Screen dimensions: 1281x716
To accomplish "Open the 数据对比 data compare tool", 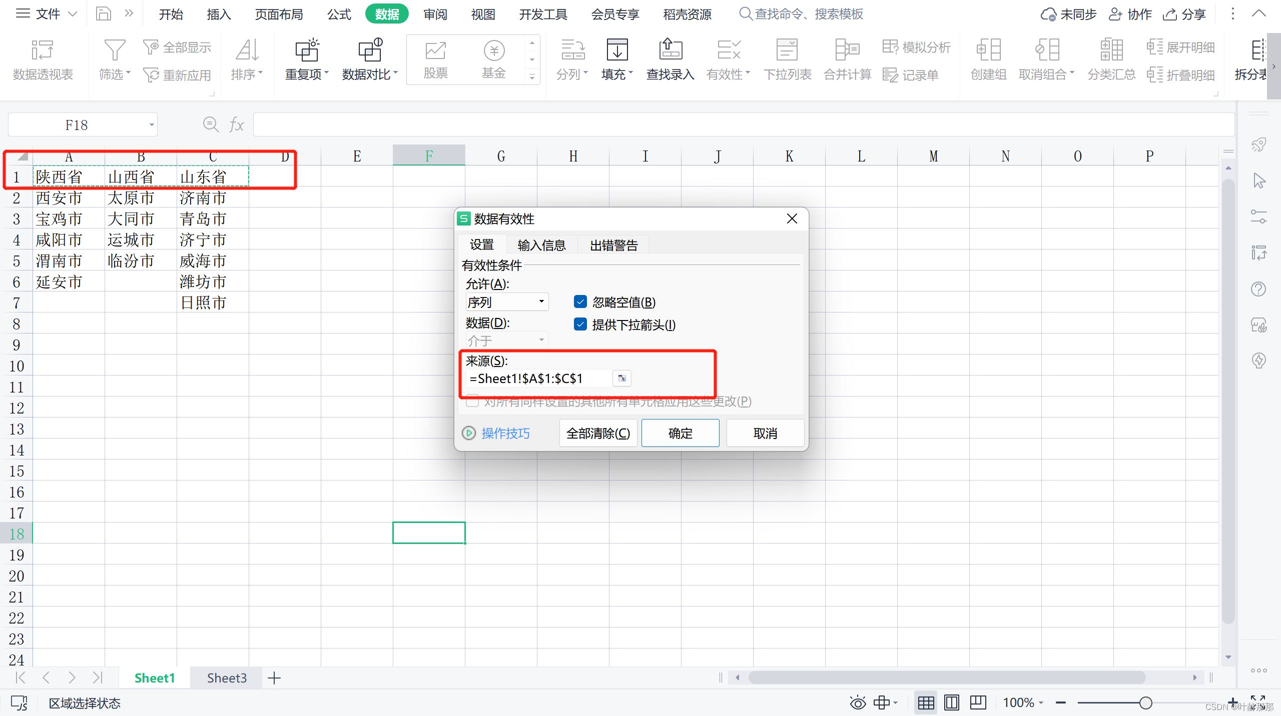I will [370, 50].
